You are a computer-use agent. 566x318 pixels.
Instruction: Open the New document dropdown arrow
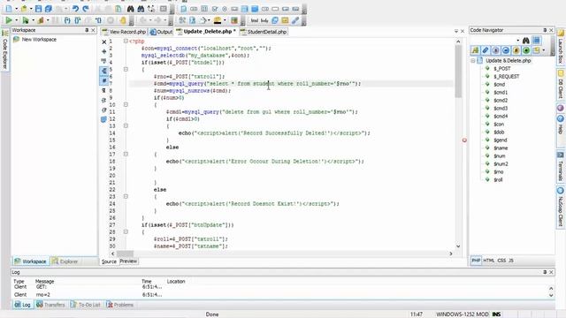tap(16, 9)
